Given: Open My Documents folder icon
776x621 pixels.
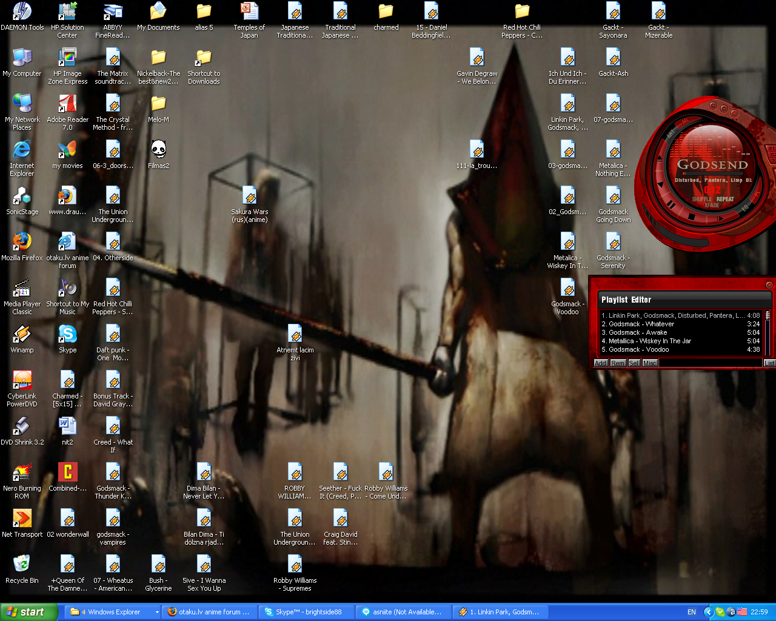Looking at the screenshot, I should [158, 16].
